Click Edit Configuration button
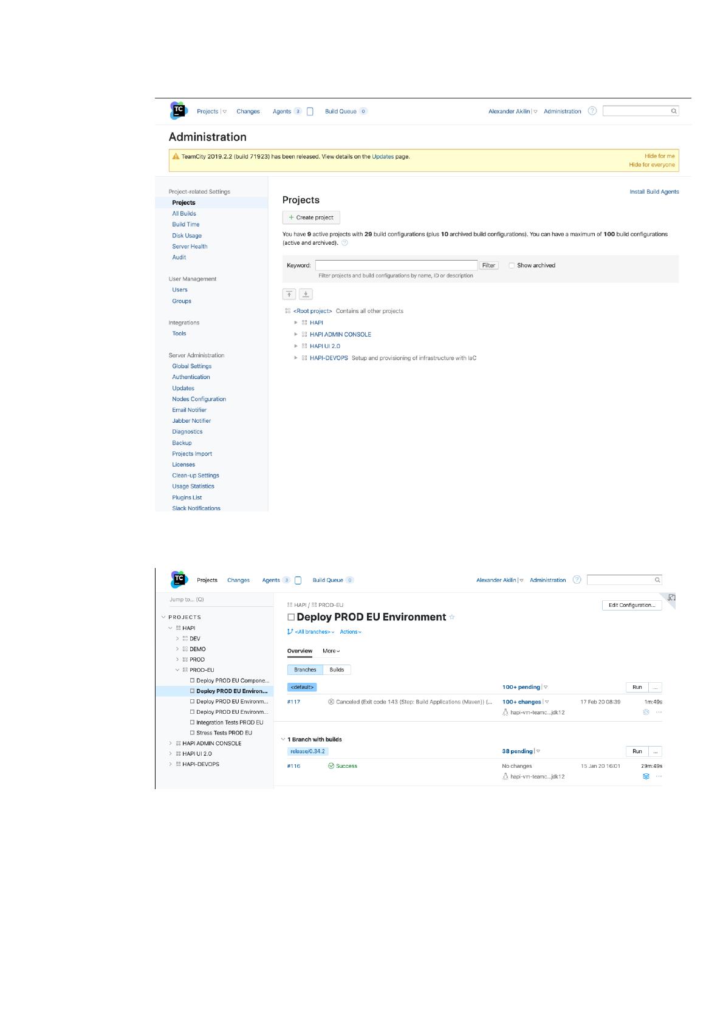This screenshot has height=1023, width=723. point(632,605)
